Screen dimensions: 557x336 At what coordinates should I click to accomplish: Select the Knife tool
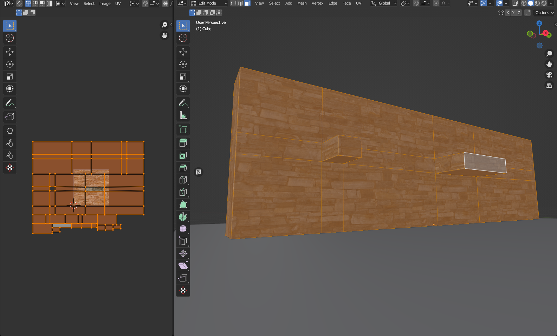click(x=183, y=192)
